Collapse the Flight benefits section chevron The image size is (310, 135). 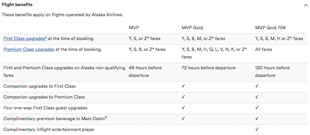tap(306, 5)
